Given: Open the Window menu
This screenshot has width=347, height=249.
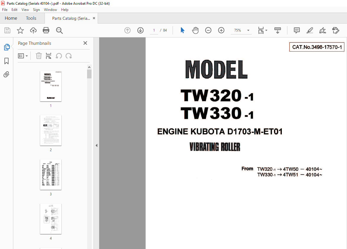Looking at the screenshot, I should click(x=50, y=10).
